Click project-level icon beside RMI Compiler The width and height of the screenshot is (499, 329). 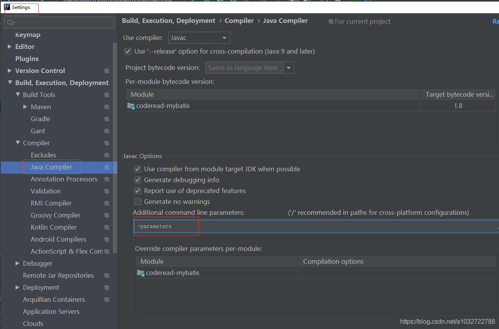(x=107, y=203)
